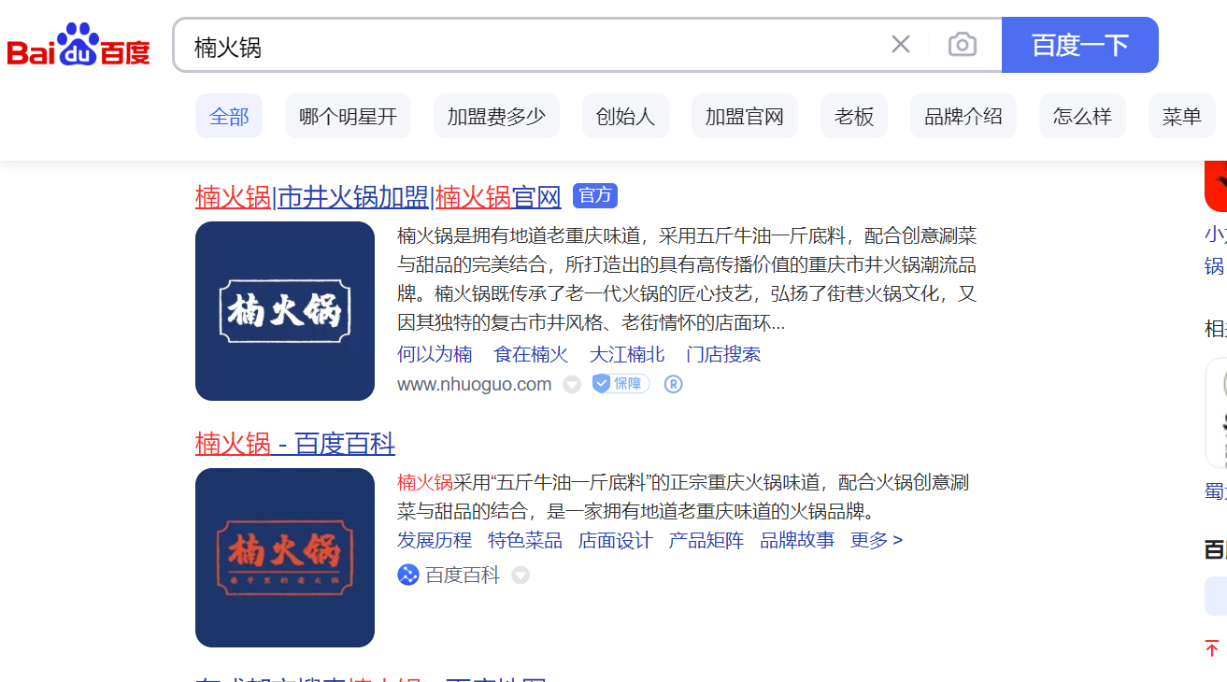The image size is (1227, 682).
Task: Click the Baidu logo
Action: point(78,45)
